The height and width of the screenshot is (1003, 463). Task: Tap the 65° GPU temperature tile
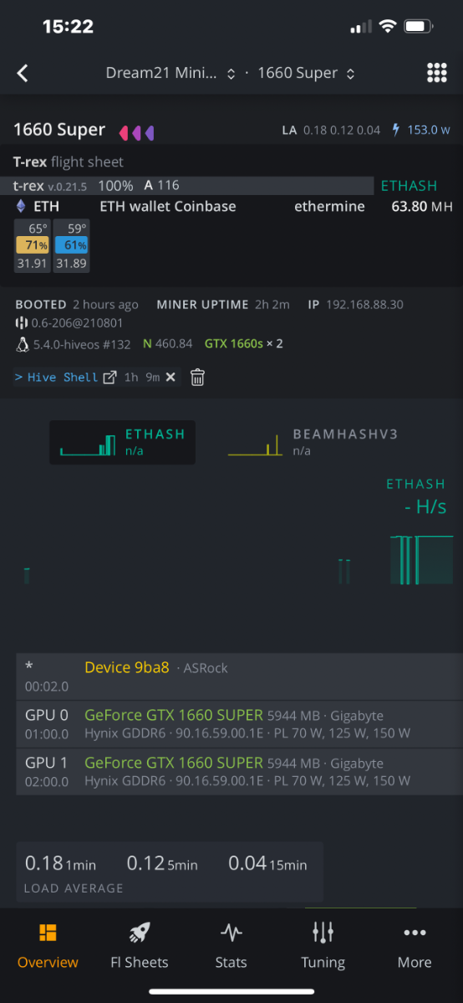(x=32, y=245)
